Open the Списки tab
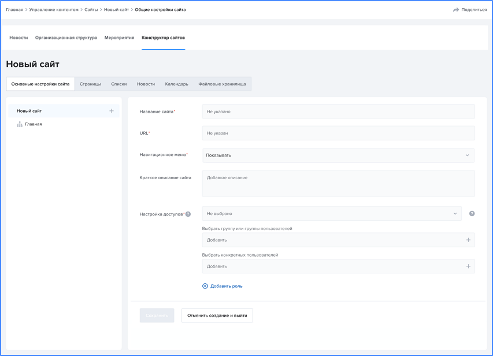The width and height of the screenshot is (493, 356). [119, 84]
